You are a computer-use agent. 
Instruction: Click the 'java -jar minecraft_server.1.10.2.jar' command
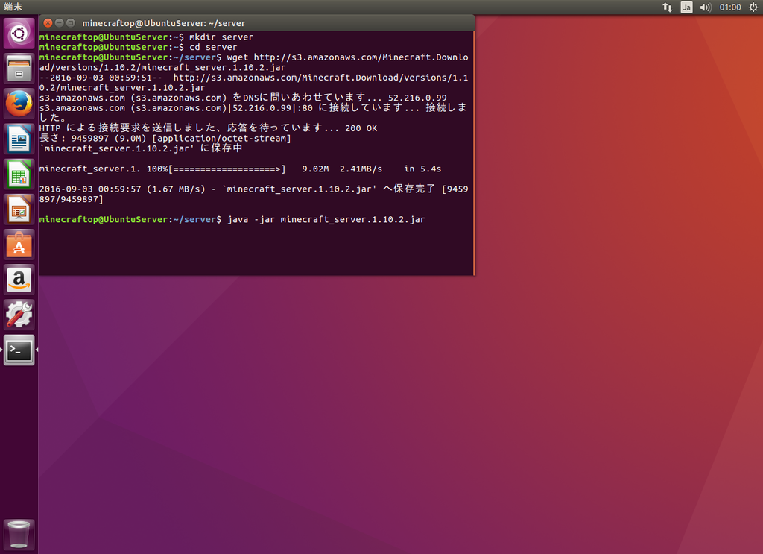[x=326, y=219]
